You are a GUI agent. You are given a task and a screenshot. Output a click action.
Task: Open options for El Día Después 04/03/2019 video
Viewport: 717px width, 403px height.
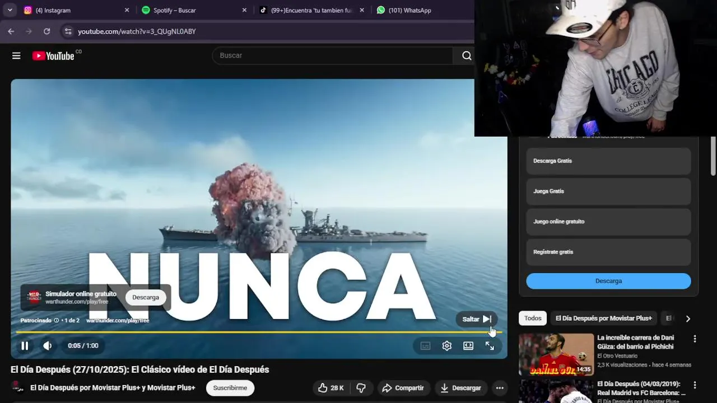coord(695,385)
